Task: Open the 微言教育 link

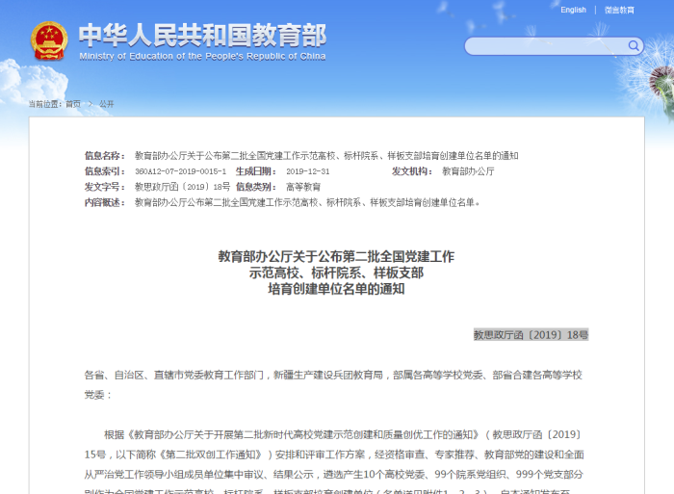Action: tap(619, 10)
